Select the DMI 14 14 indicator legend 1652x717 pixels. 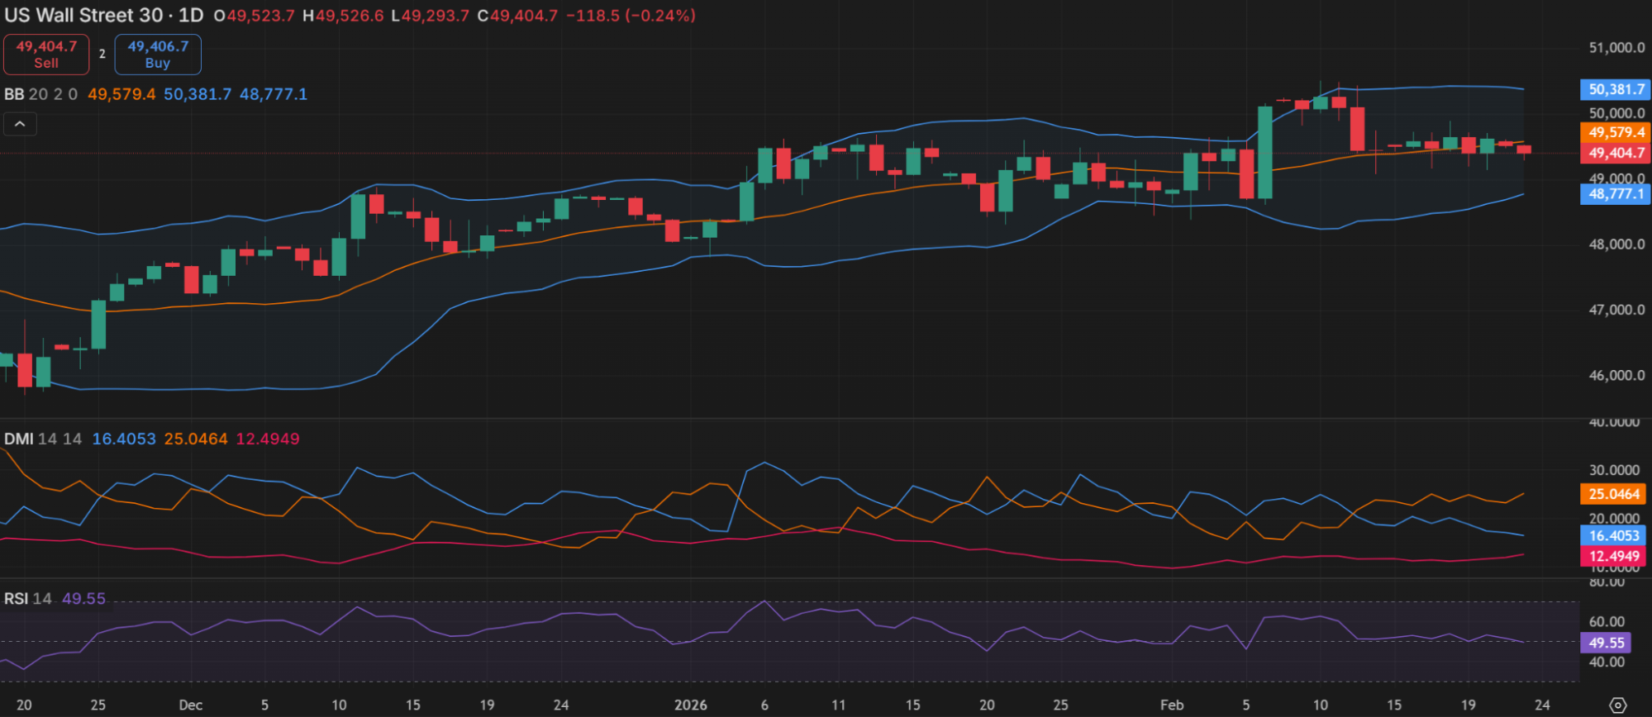pyautogui.click(x=43, y=439)
